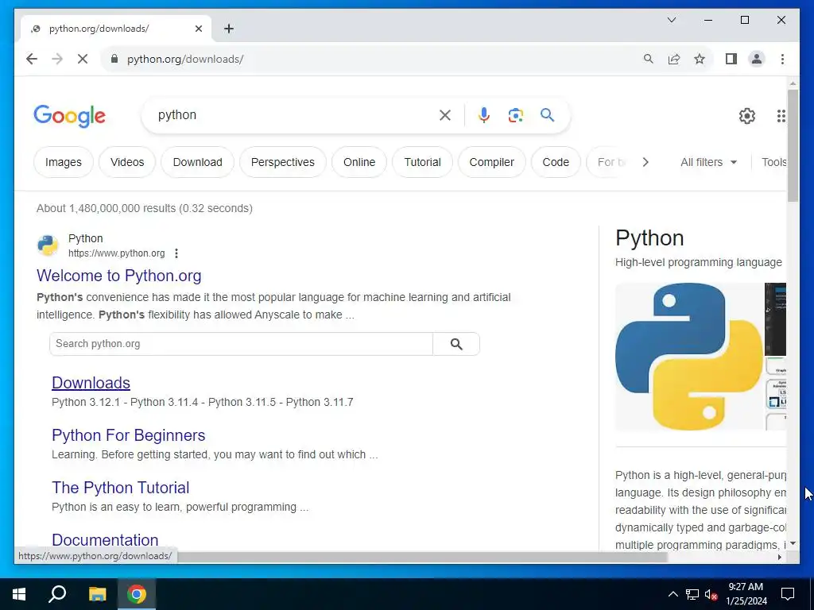Expand the All filters dropdown

[x=708, y=162]
